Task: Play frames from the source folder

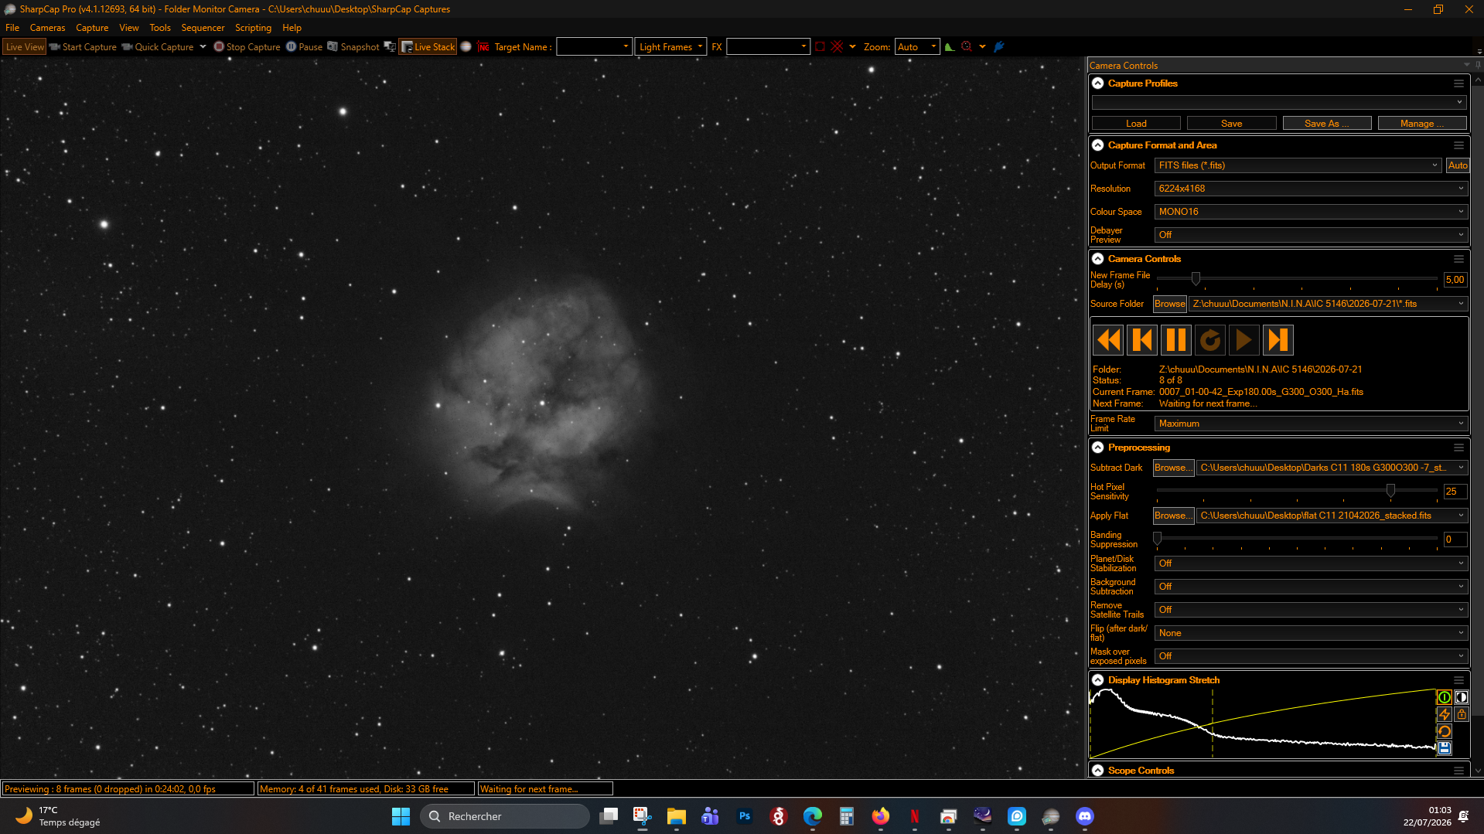Action: click(x=1244, y=340)
